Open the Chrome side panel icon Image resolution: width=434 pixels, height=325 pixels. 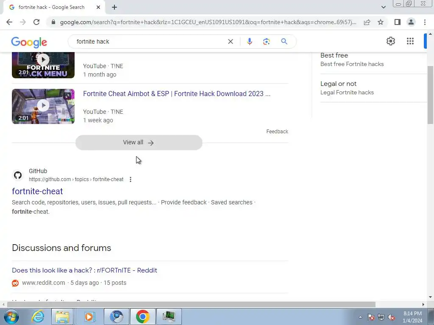398,22
